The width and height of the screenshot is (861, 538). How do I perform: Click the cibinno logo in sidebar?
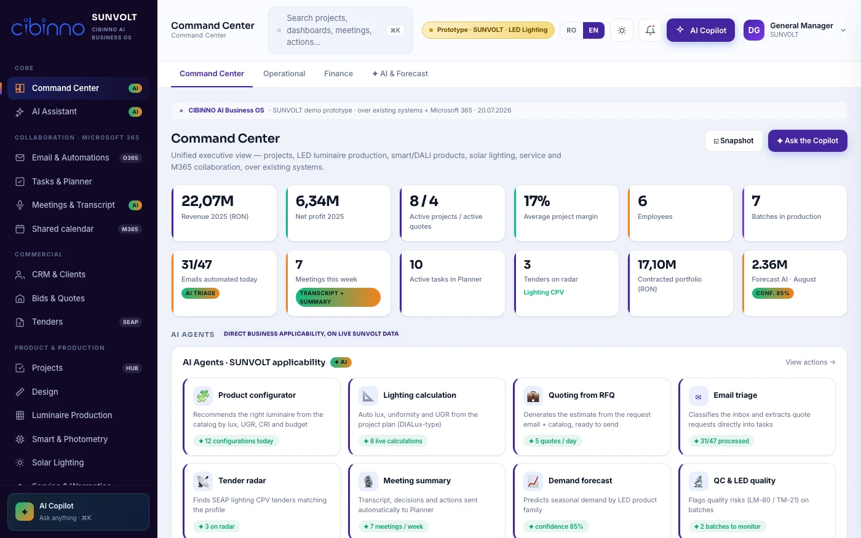point(48,28)
